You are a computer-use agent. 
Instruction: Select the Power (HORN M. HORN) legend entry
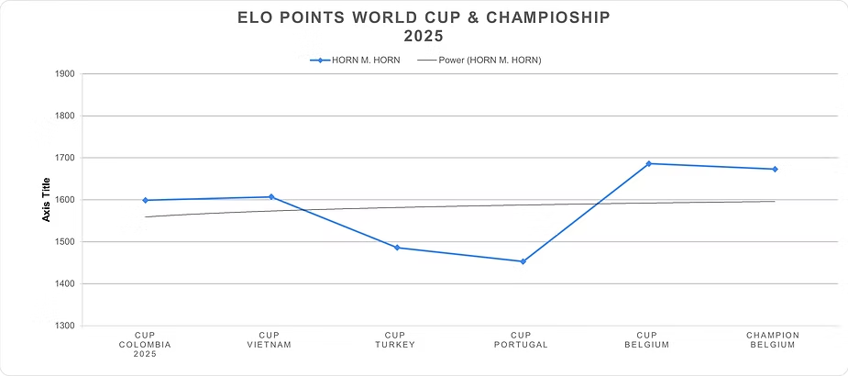(495, 61)
